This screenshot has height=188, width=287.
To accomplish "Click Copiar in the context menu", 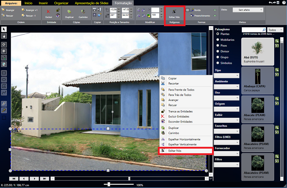I will 173,78.
